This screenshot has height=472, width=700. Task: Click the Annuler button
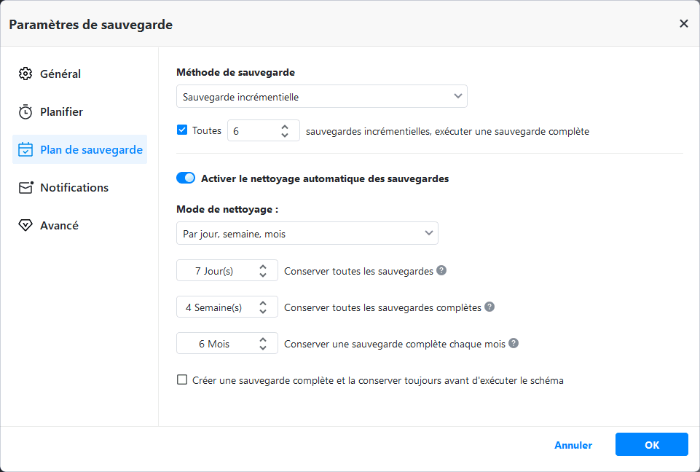coord(573,445)
